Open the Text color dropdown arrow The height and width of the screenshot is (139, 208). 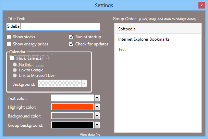(97, 98)
